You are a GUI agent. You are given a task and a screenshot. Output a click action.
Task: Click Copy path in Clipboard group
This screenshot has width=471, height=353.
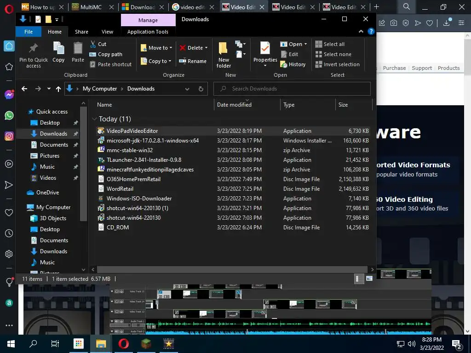[106, 54]
